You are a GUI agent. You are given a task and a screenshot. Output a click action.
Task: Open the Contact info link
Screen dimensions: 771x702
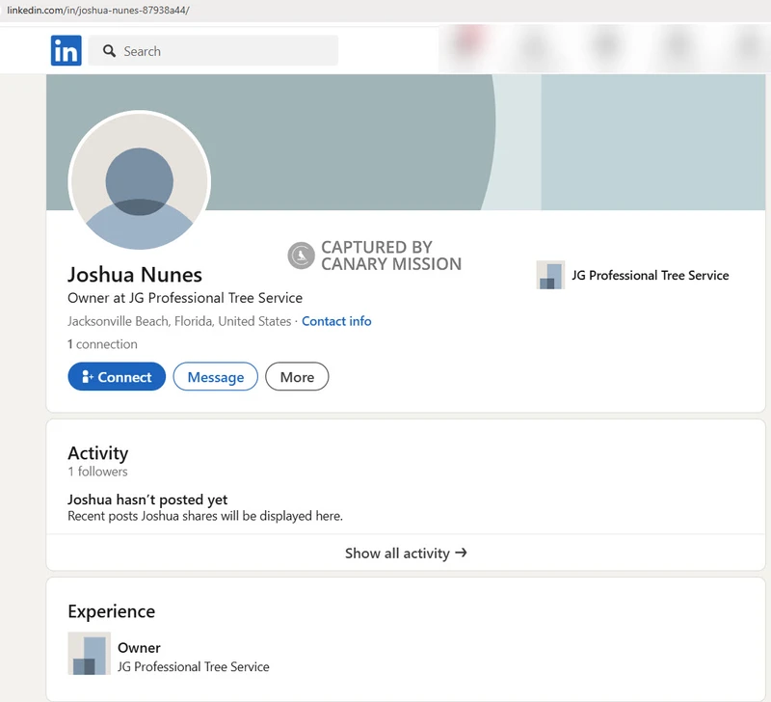tap(336, 321)
